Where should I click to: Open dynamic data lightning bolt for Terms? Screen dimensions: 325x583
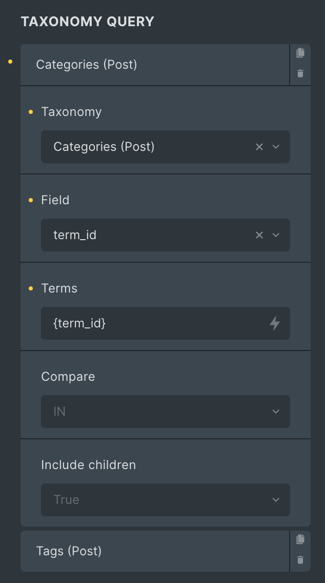(274, 323)
